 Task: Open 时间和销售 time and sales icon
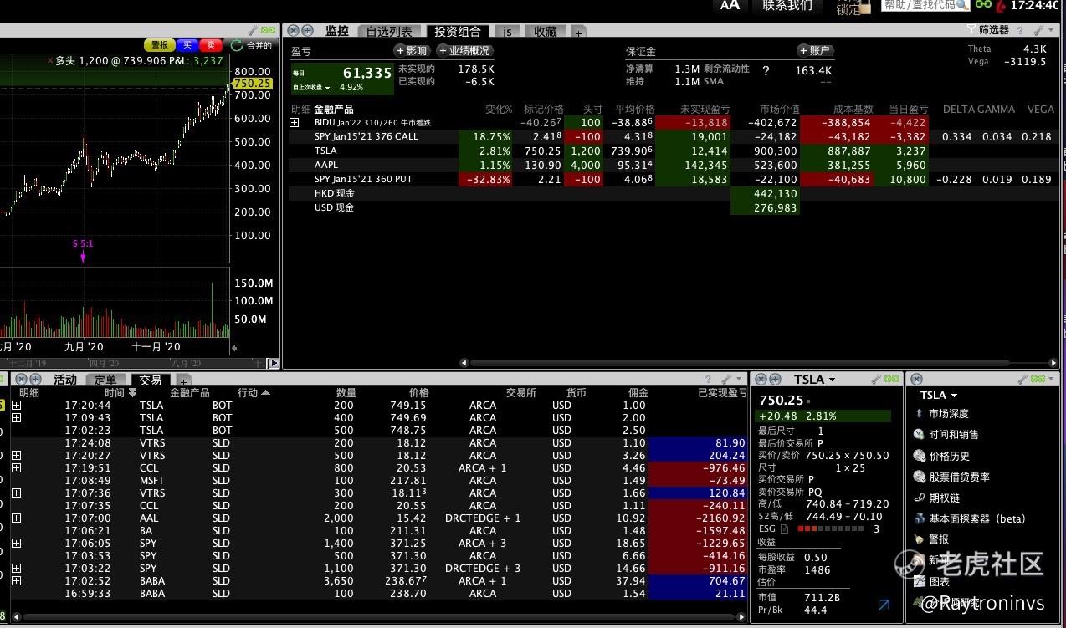pyautogui.click(x=920, y=435)
